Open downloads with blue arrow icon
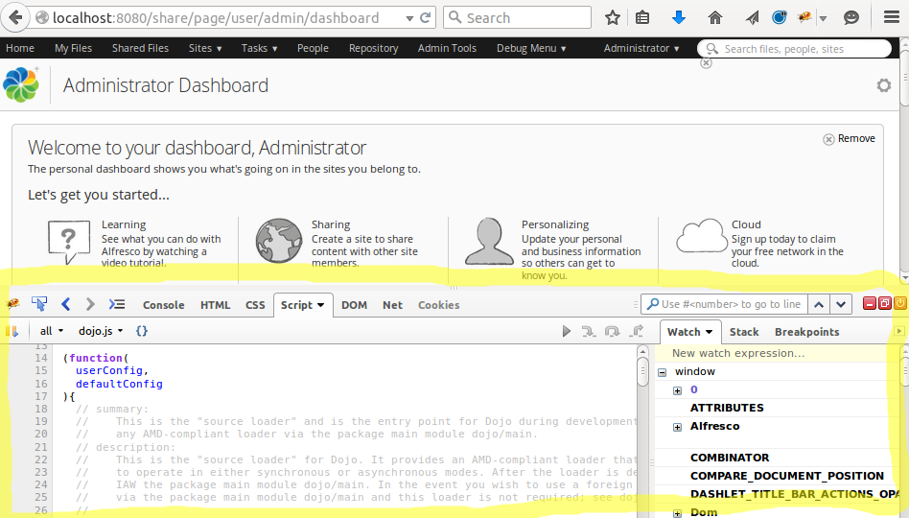 (679, 18)
